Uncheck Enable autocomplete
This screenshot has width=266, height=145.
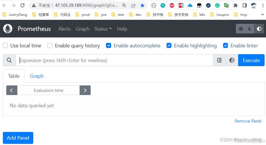point(109,46)
